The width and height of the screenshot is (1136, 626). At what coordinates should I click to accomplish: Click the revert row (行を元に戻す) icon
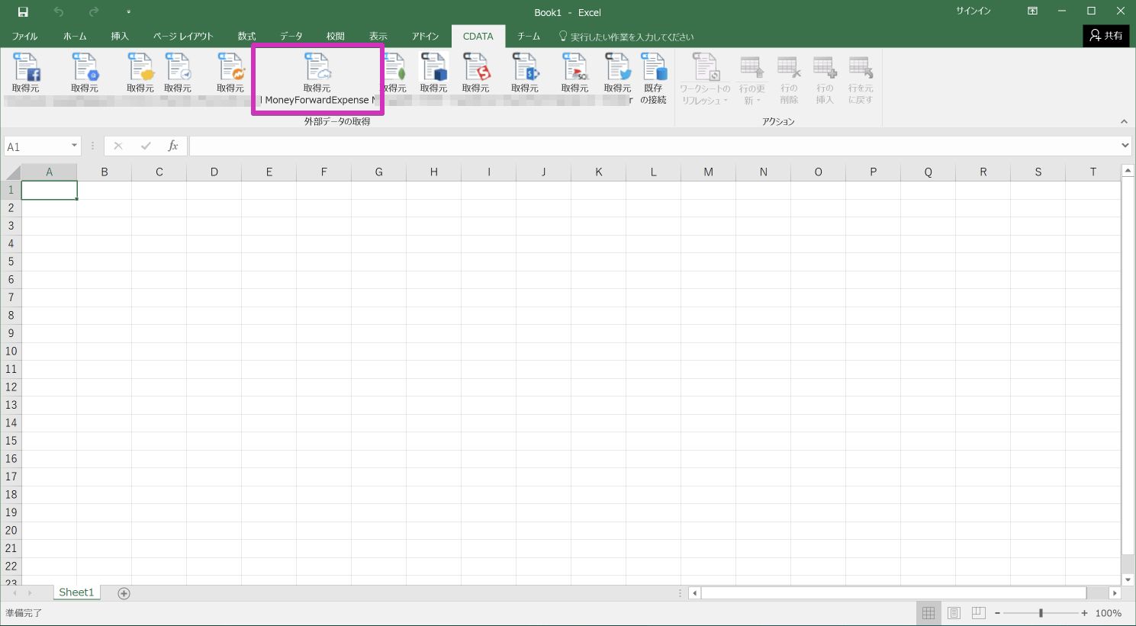(x=861, y=68)
